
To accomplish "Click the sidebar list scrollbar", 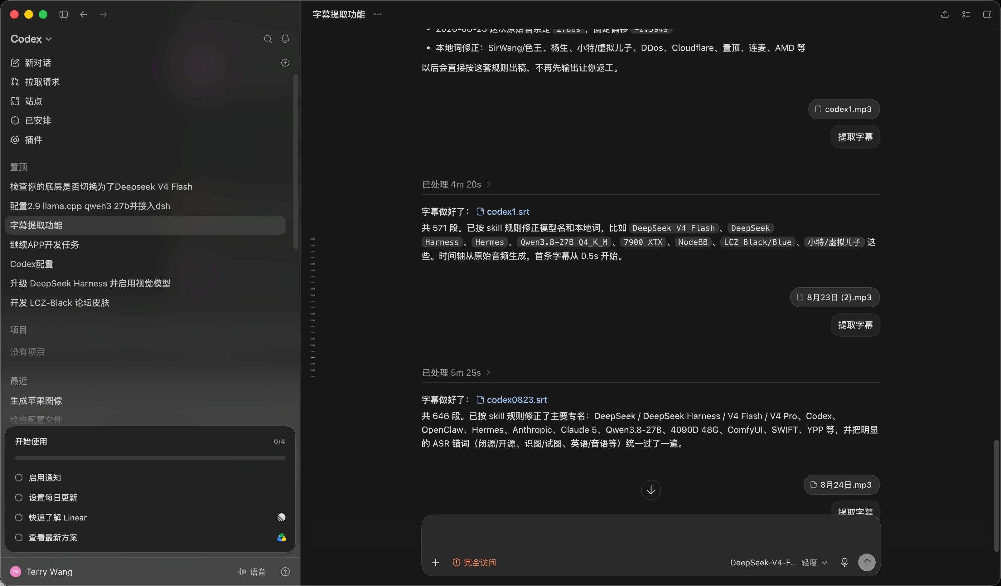I will click(x=296, y=161).
